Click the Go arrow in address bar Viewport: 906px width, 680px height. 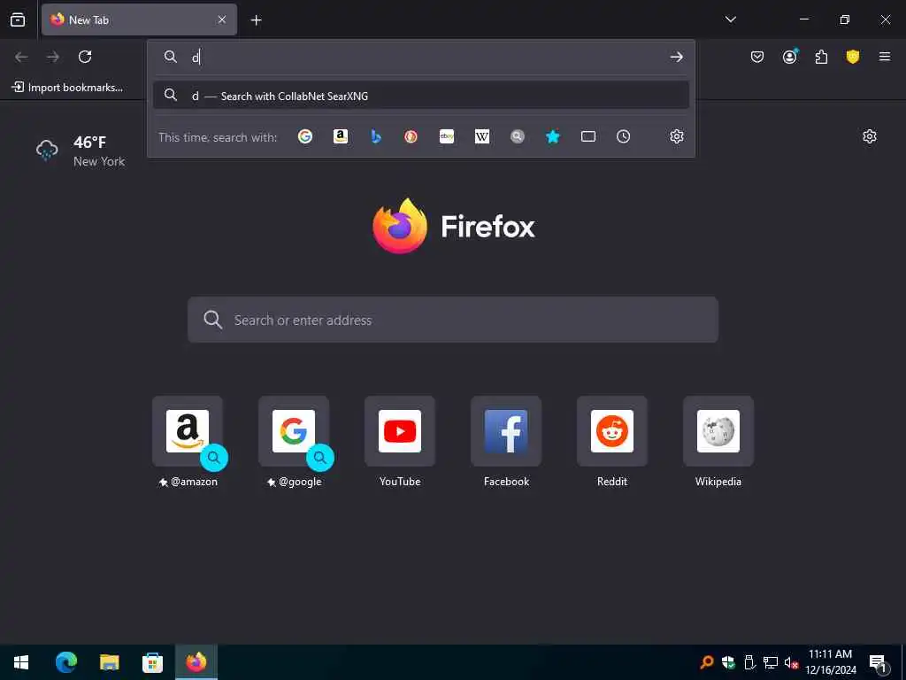pyautogui.click(x=677, y=57)
